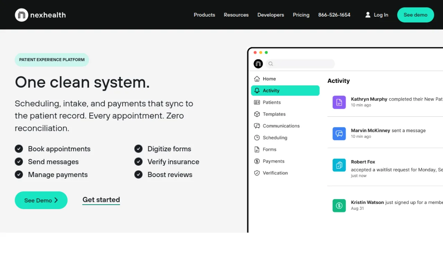Open Verification label in the sidebar
The height and width of the screenshot is (265, 443).
tap(275, 173)
